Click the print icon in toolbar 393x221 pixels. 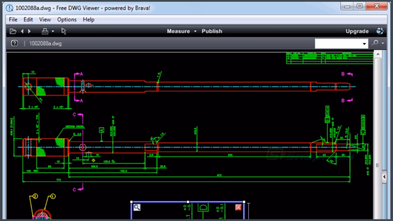pyautogui.click(x=45, y=31)
